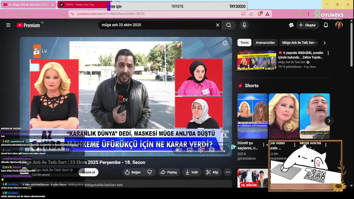Image resolution: width=354 pixels, height=199 pixels.
Task: Toggle subtitles captions button
Action: (x=189, y=150)
